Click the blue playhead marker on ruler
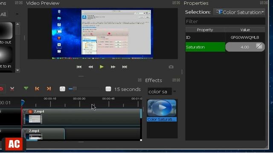The height and width of the screenshot is (153, 273). pyautogui.click(x=23, y=103)
